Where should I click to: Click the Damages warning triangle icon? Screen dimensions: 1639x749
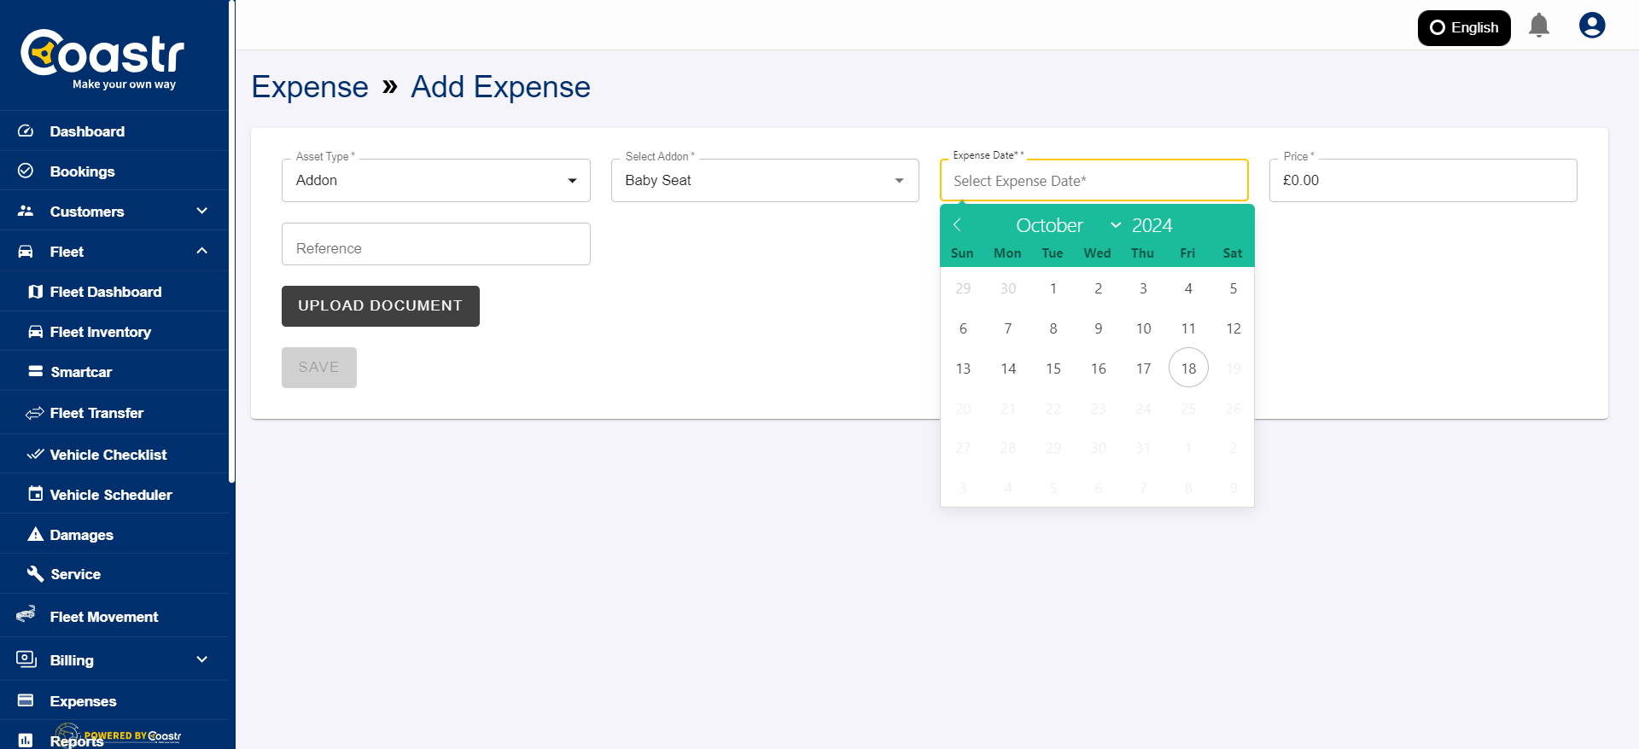tap(35, 534)
